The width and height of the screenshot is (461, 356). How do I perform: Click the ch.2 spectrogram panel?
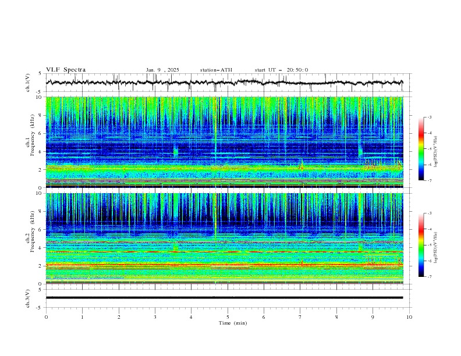pyautogui.click(x=225, y=238)
